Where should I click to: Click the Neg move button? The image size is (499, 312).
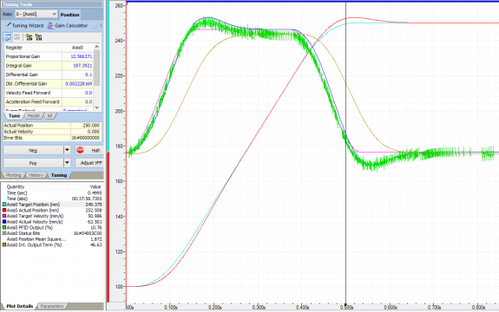[x=34, y=150]
